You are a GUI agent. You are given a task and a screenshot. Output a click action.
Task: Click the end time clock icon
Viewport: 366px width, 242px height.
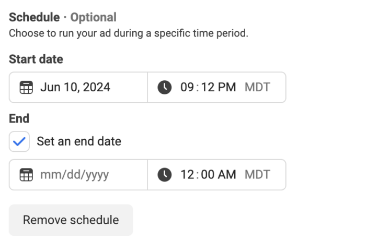pos(165,175)
